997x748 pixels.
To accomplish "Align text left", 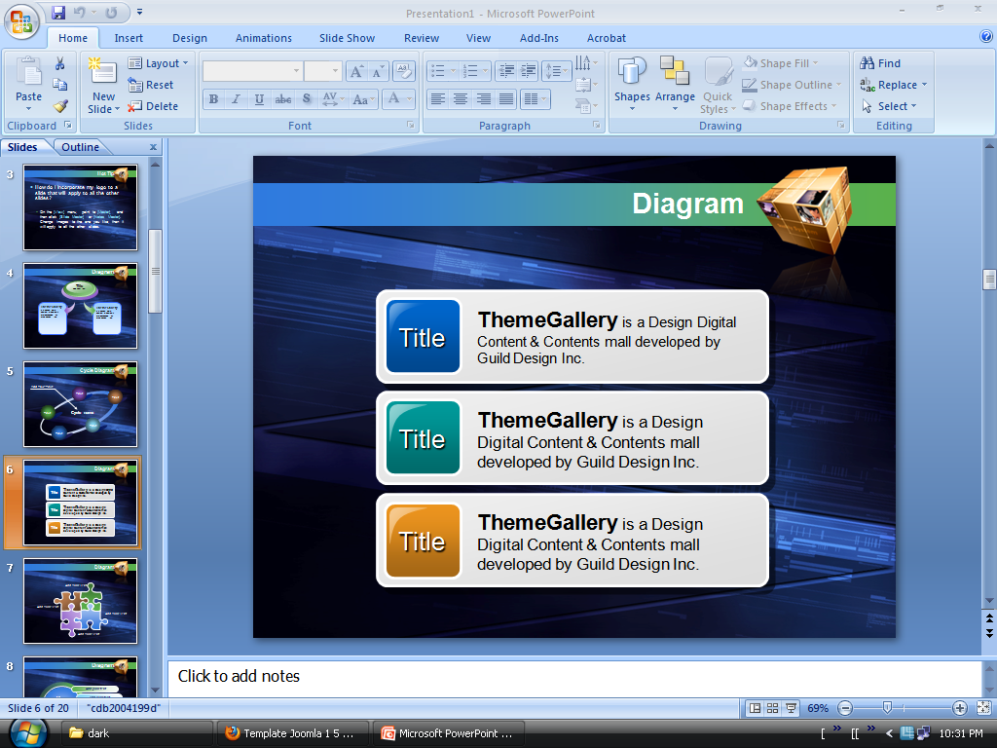I will pos(437,99).
